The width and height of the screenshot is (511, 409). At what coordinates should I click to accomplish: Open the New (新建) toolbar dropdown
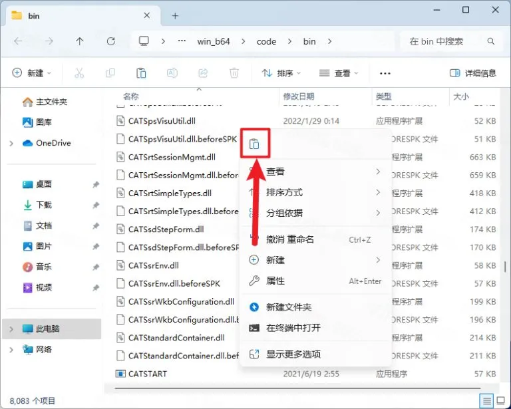(32, 73)
